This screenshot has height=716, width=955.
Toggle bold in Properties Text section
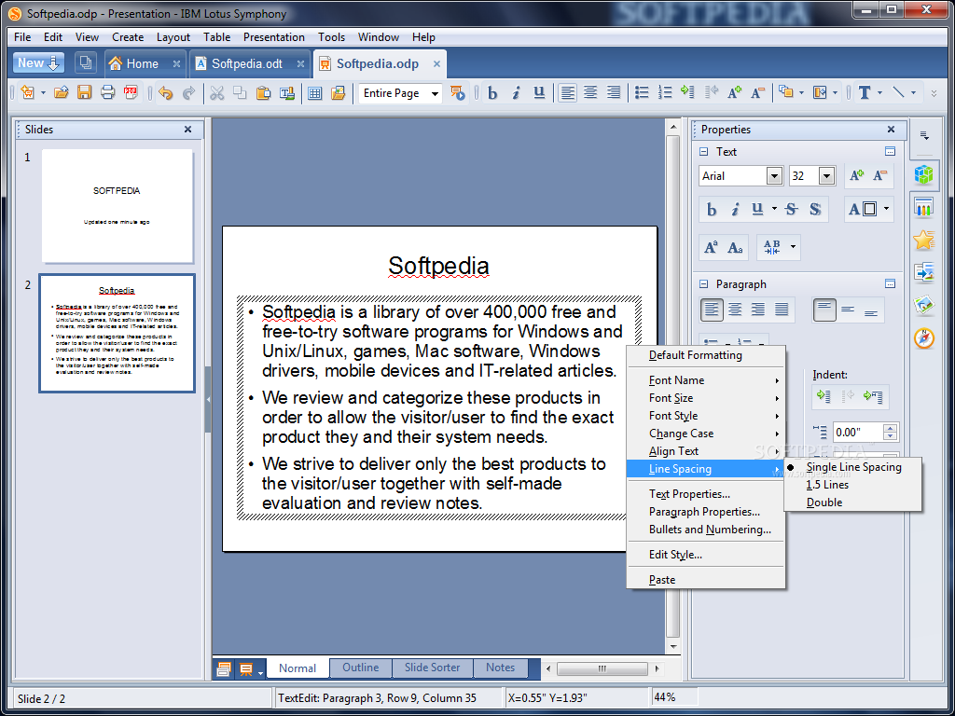(711, 210)
